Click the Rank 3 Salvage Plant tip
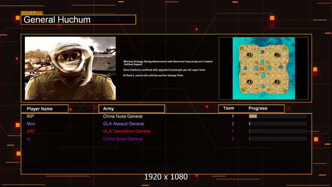Viewport: 332px width, 187px height. [153, 75]
